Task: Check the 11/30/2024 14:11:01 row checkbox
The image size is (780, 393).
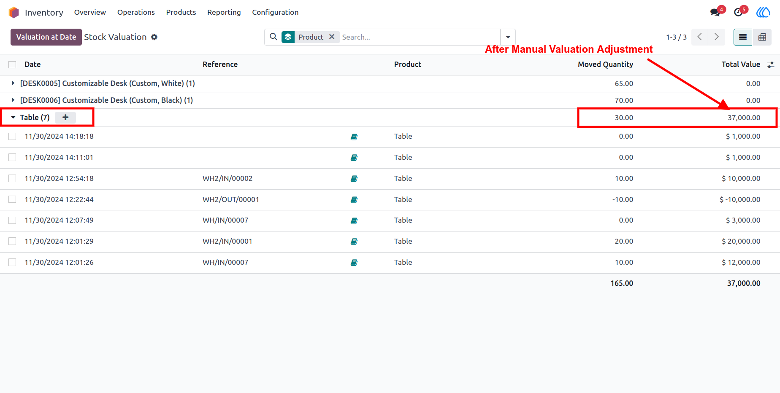Action: click(12, 157)
